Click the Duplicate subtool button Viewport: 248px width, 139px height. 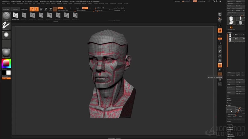pyautogui.click(x=231, y=88)
